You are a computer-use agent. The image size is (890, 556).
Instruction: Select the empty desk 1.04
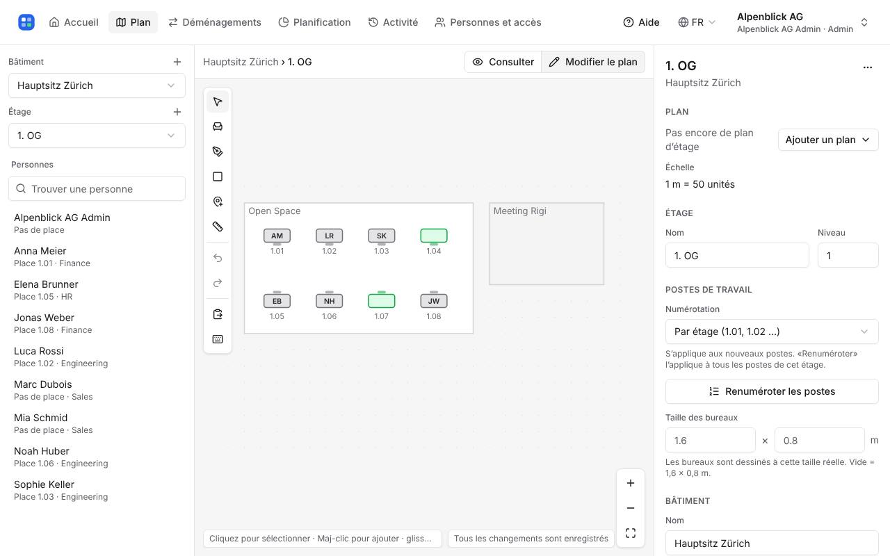pos(434,236)
